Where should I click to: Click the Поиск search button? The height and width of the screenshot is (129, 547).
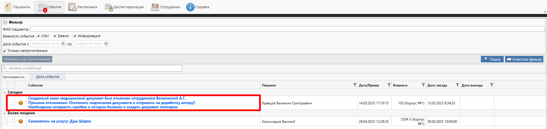tap(492, 59)
